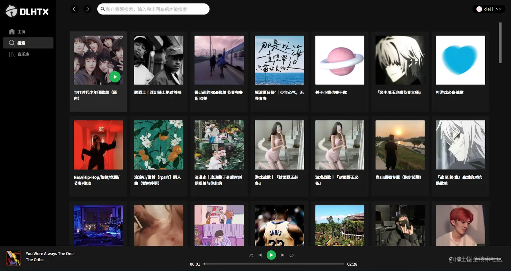Screen dimensions: 511x271
Task: Skip to the next track
Action: (283, 255)
